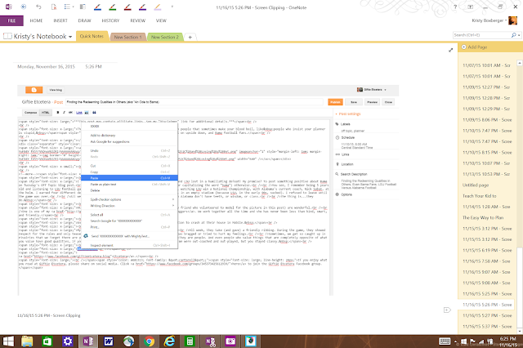The height and width of the screenshot is (348, 523).
Task: Switch to the HOME ribbon tab
Action: [x=36, y=20]
